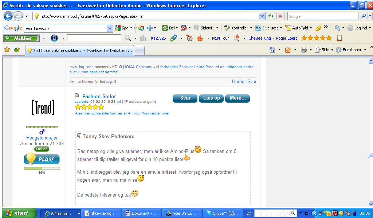The height and width of the screenshot is (218, 373).
Task: Open the Favorites star icon
Action: (x=7, y=50)
